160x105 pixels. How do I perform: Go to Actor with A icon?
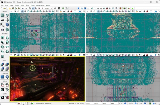(x=3, y=97)
